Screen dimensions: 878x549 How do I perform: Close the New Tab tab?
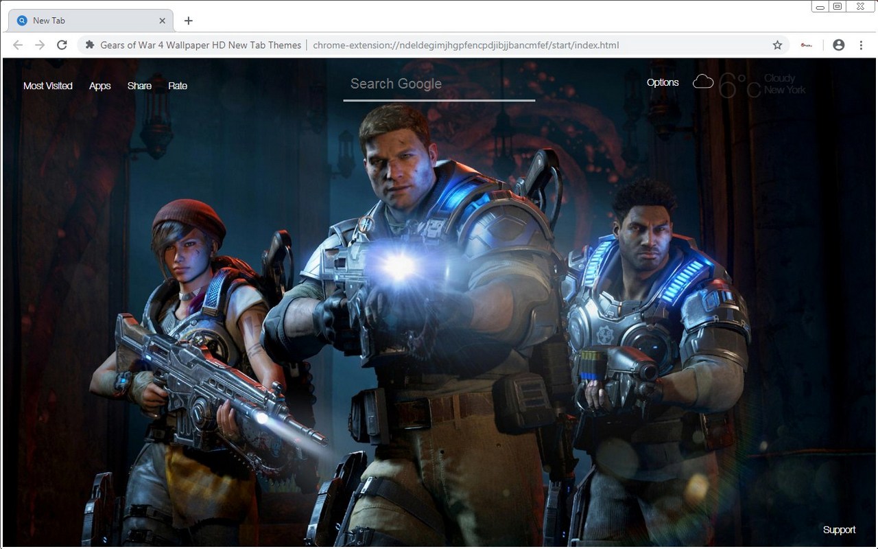click(x=163, y=21)
